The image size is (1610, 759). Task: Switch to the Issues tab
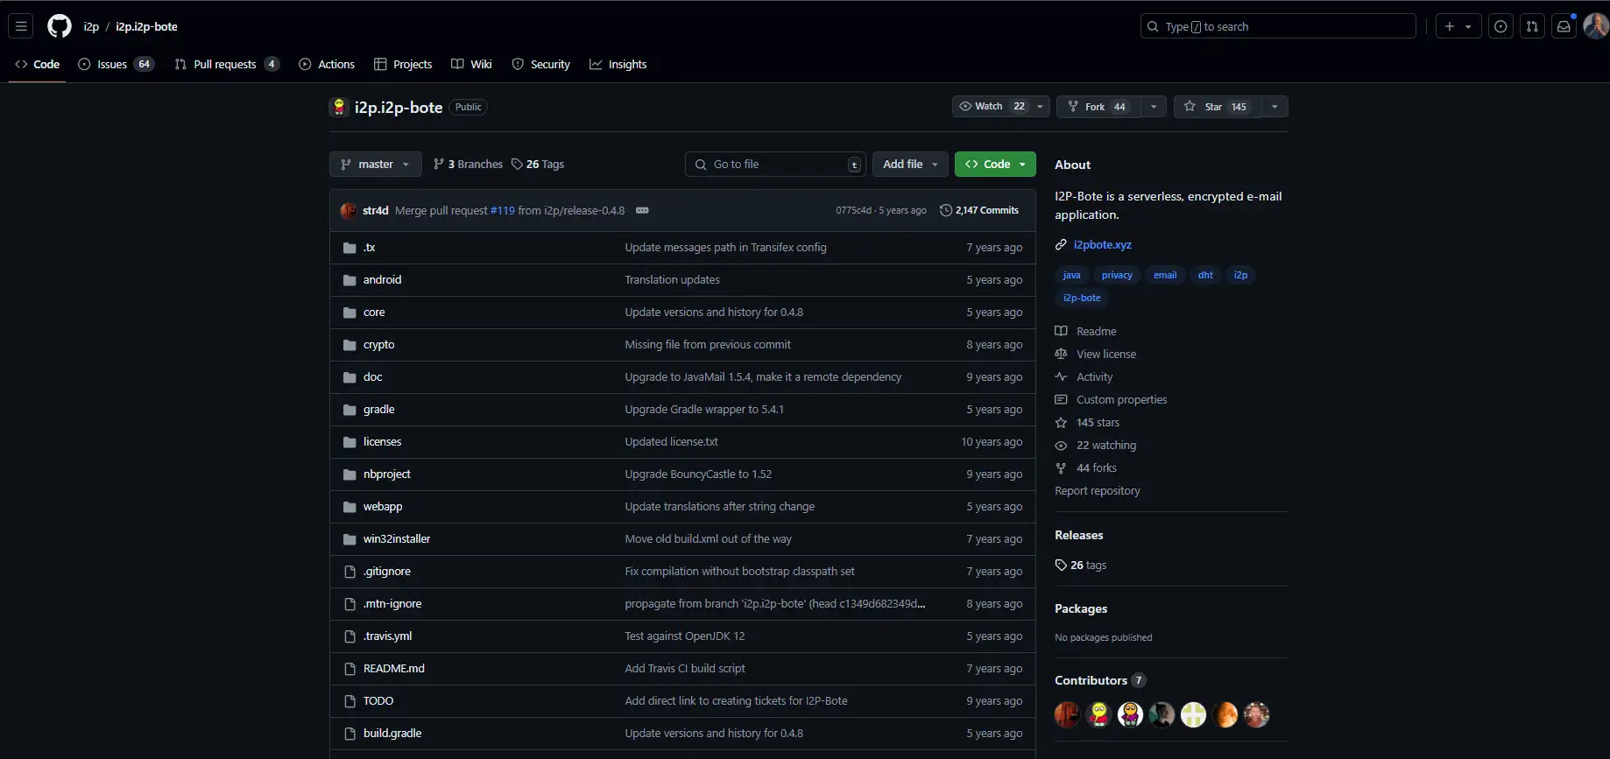[117, 65]
